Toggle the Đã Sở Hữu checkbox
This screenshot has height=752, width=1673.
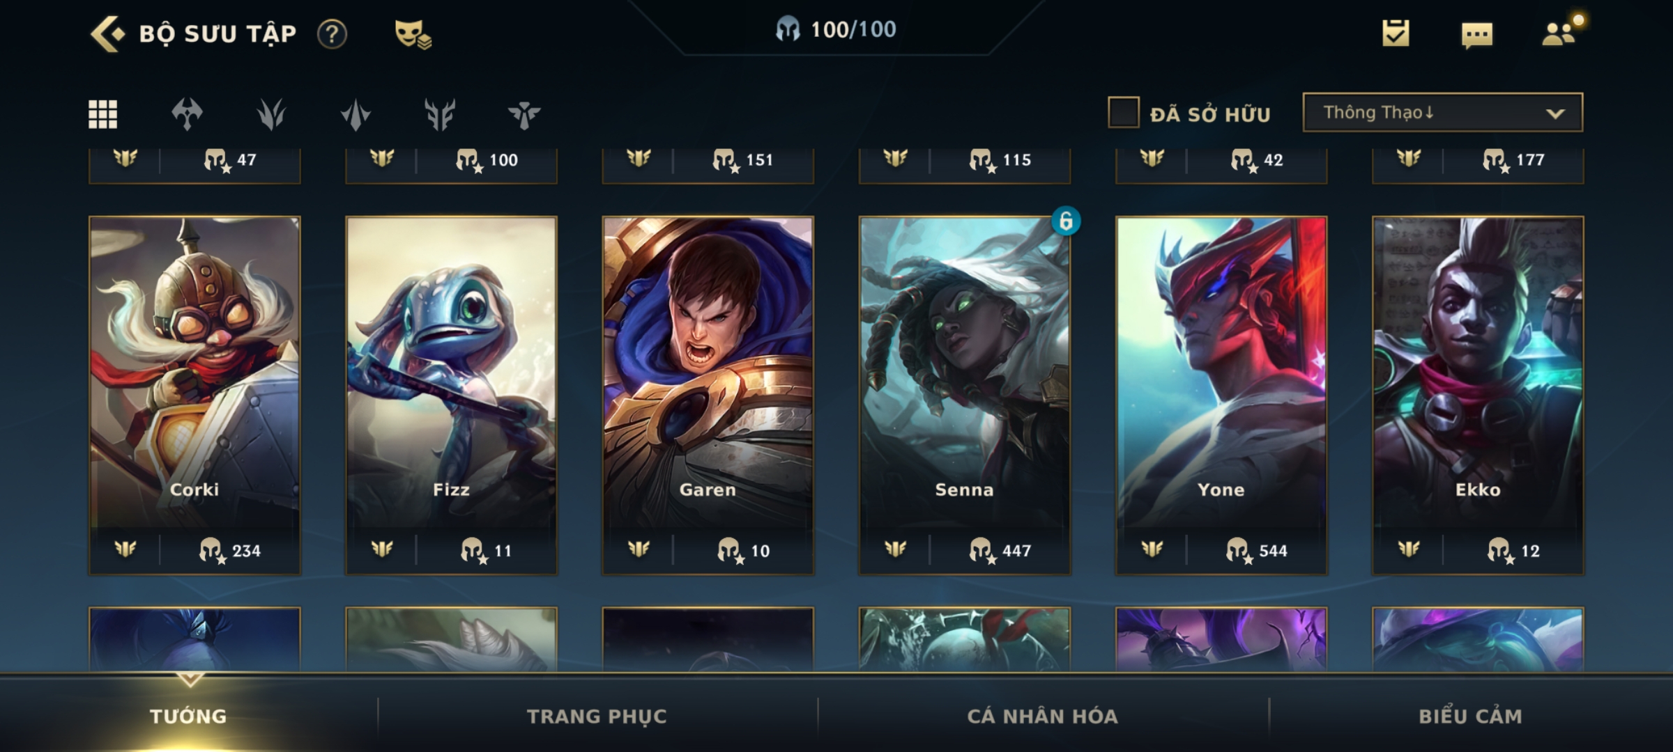[1124, 112]
